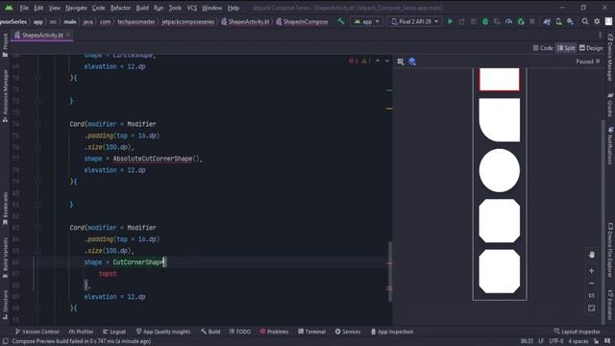Image resolution: width=615 pixels, height=346 pixels.
Task: Zoom out the preview with minus icon
Action: (592, 284)
